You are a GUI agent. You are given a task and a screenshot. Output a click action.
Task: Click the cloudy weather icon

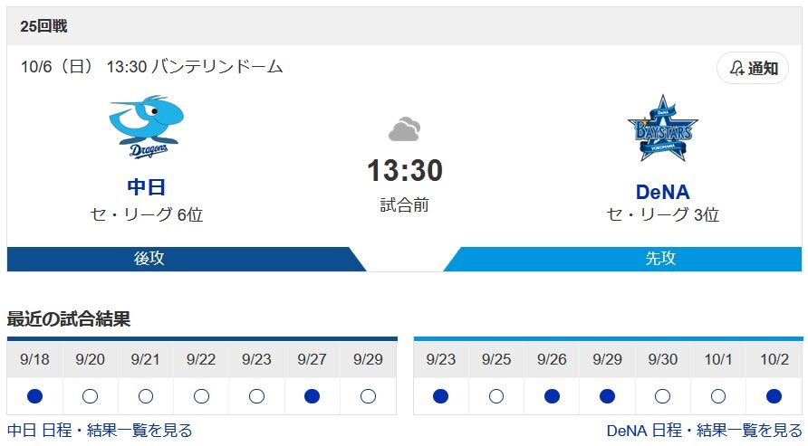(404, 130)
